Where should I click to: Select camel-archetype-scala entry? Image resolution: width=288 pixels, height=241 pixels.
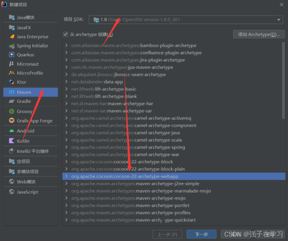(x=174, y=140)
